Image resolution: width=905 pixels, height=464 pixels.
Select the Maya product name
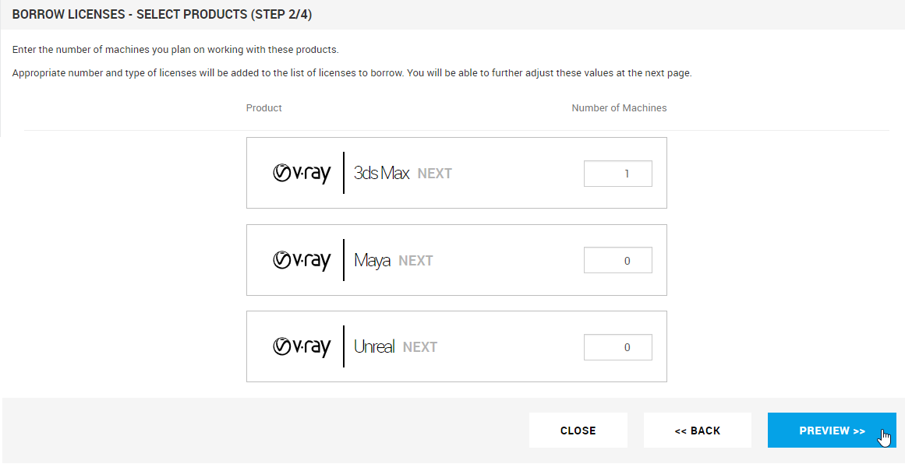[372, 260]
